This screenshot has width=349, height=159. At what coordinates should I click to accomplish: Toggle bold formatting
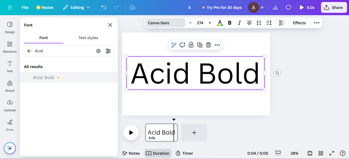[x=230, y=23]
